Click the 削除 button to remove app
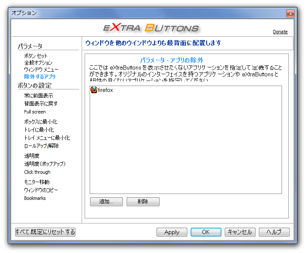 [x=143, y=202]
